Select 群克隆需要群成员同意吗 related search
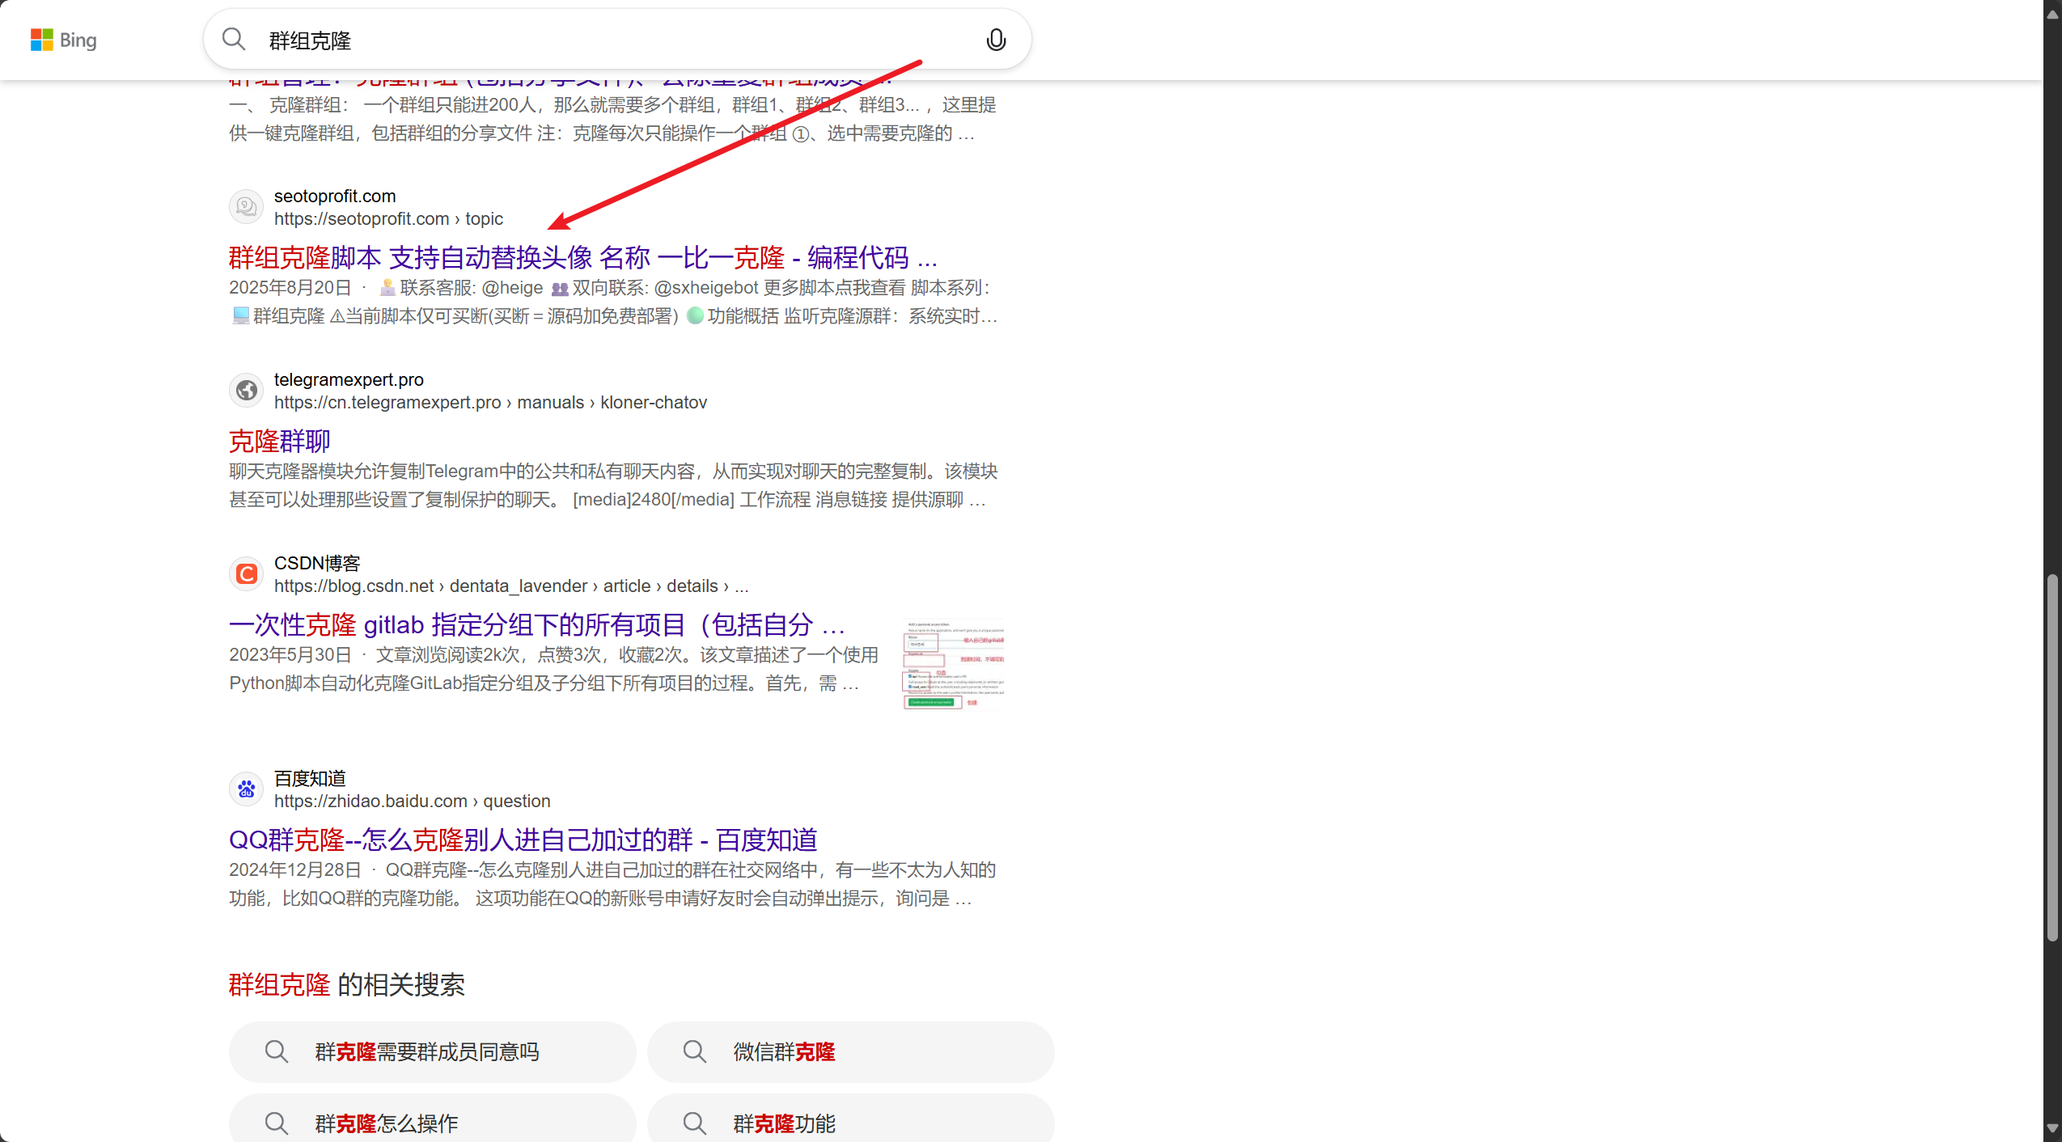Image resolution: width=2062 pixels, height=1142 pixels. point(426,1051)
